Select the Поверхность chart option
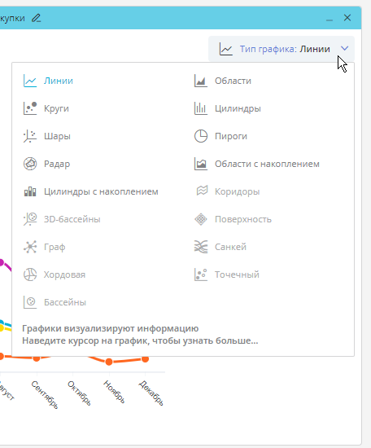Image resolution: width=371 pixels, height=448 pixels. (x=233, y=219)
